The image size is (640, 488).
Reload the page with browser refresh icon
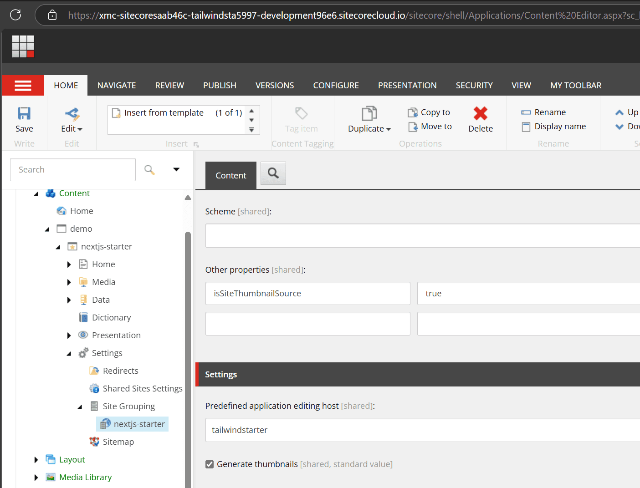(x=15, y=15)
